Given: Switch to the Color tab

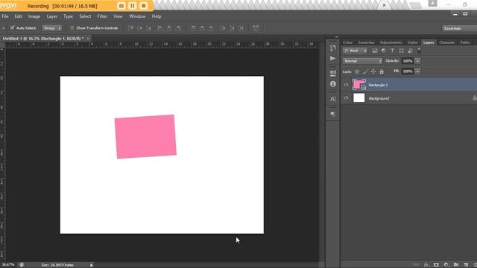Looking at the screenshot, I should 348,42.
